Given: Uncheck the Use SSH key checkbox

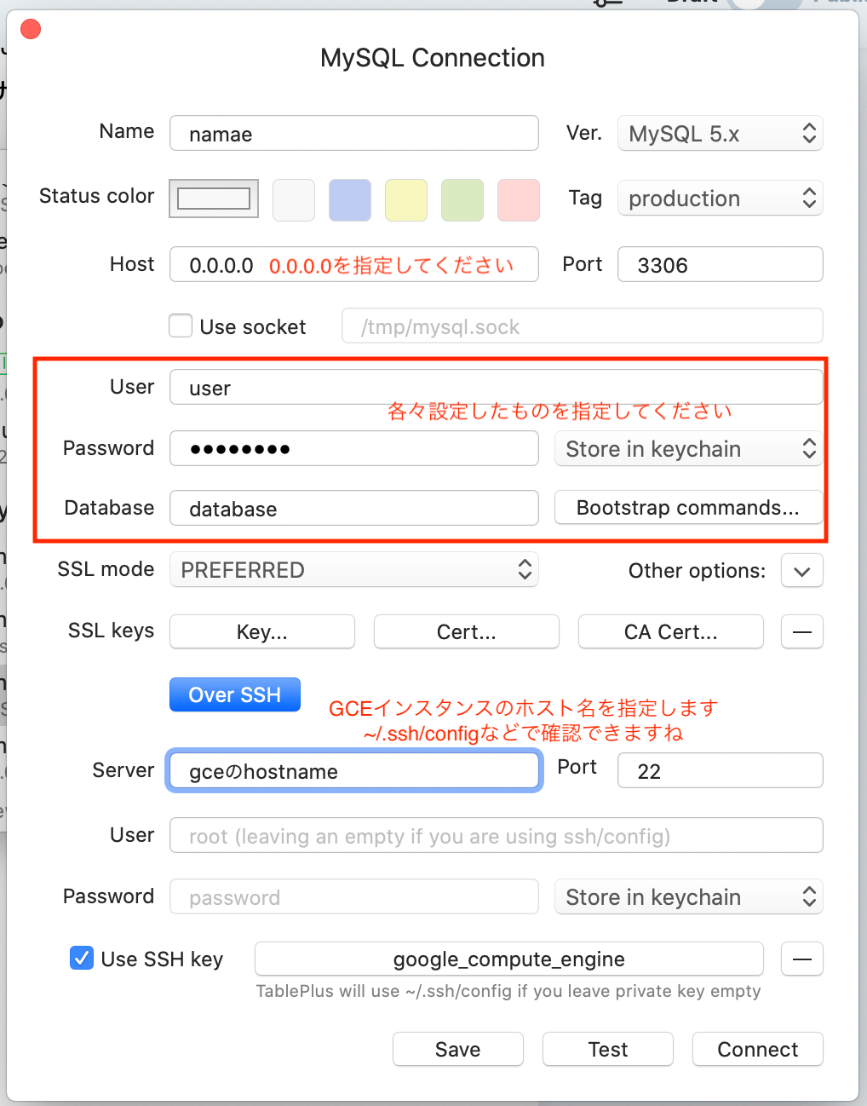Looking at the screenshot, I should pos(82,959).
